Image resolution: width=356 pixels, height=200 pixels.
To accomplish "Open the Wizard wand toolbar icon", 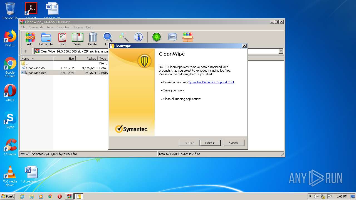I will click(x=123, y=37).
